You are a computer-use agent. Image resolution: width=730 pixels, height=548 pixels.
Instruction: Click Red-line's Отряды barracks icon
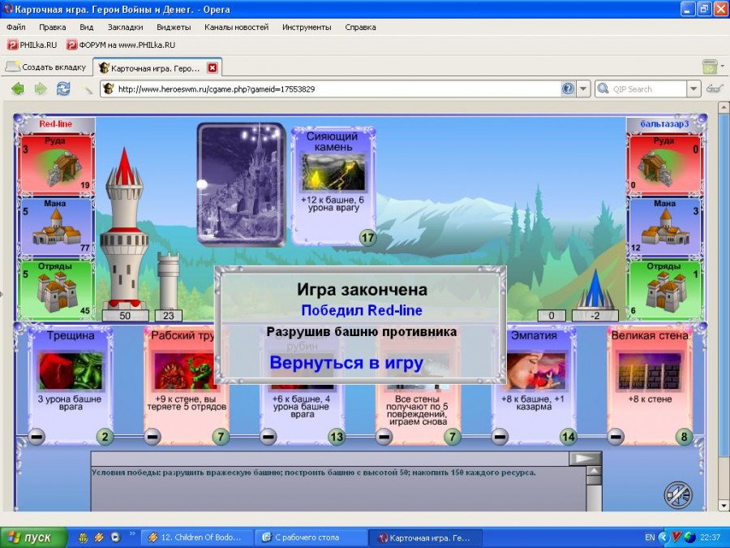pos(58,291)
